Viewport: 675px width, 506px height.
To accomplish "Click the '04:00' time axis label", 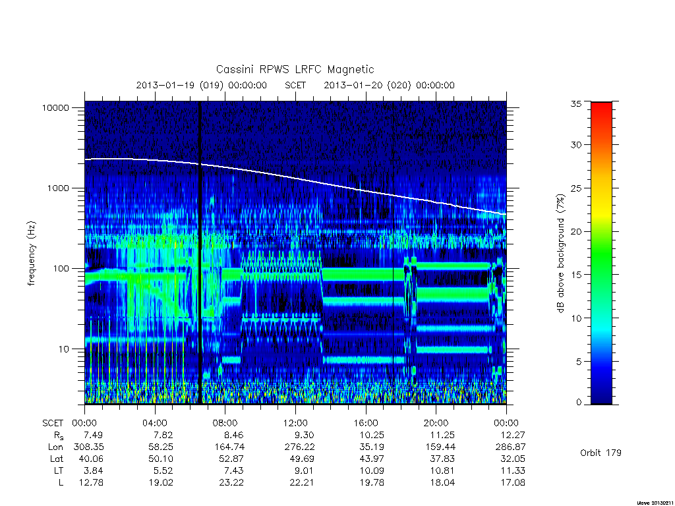I will 154,423.
